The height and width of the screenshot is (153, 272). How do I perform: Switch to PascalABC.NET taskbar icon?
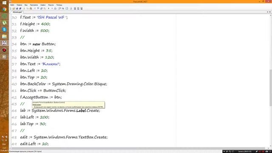point(4,43)
